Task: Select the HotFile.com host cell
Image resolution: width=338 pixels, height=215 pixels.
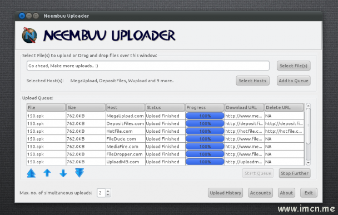Action: tap(126, 131)
